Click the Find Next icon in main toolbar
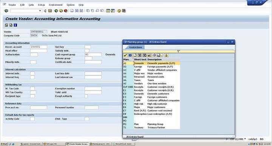This screenshot has width=272, height=146. click(81, 11)
